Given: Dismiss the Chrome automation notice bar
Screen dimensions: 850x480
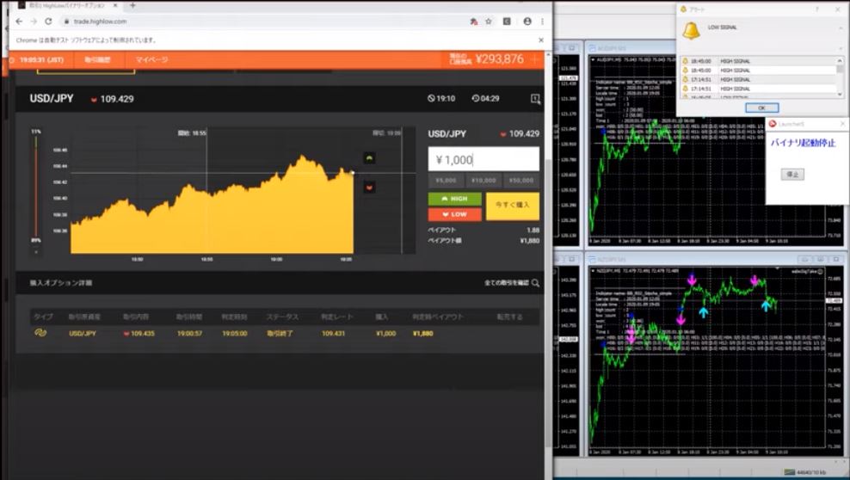Looking at the screenshot, I should 541,40.
